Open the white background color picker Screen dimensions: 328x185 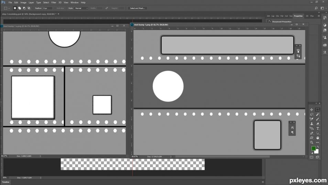tap(317, 152)
